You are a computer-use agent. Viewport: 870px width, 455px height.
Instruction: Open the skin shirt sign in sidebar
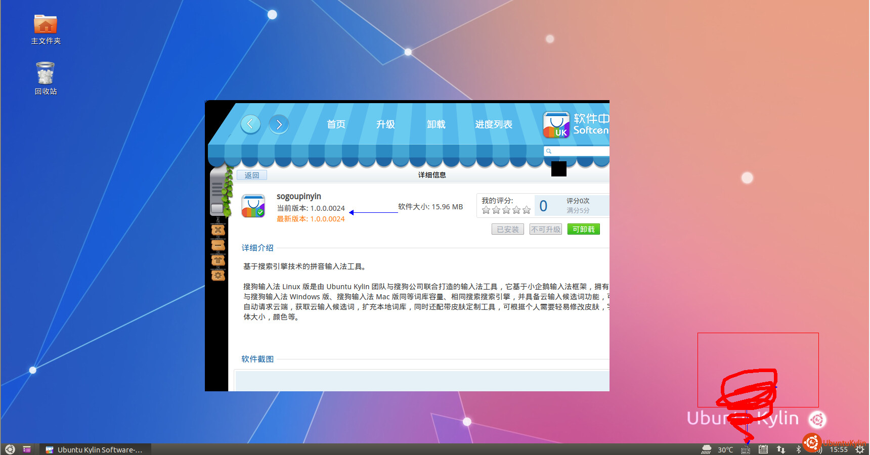pyautogui.click(x=218, y=260)
